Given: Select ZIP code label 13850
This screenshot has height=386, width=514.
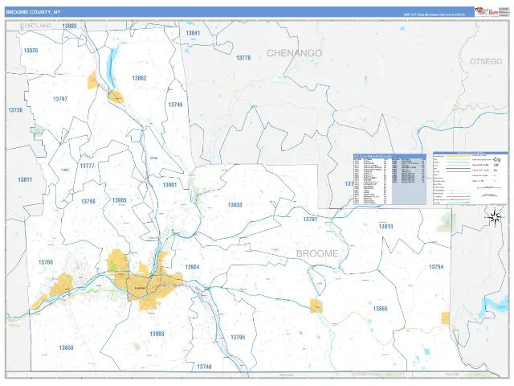Looking at the screenshot, I should pyautogui.click(x=66, y=348).
